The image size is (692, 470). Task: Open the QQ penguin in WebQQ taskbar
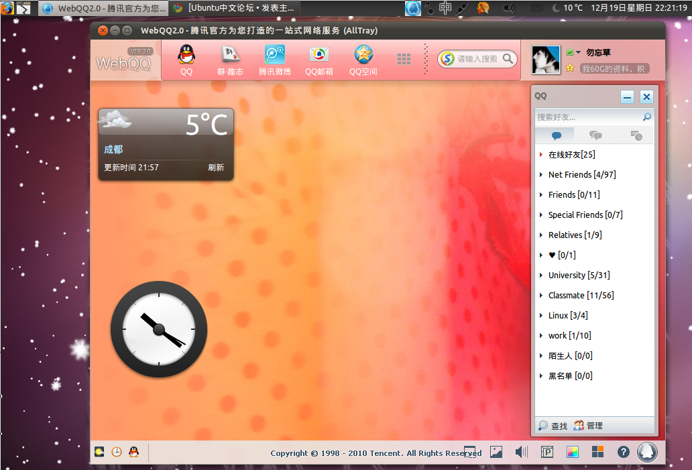click(x=133, y=452)
